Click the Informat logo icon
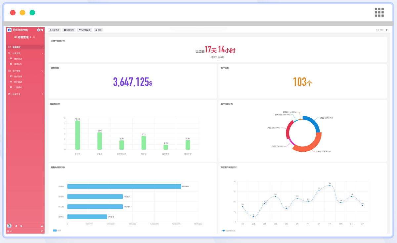 (9, 30)
